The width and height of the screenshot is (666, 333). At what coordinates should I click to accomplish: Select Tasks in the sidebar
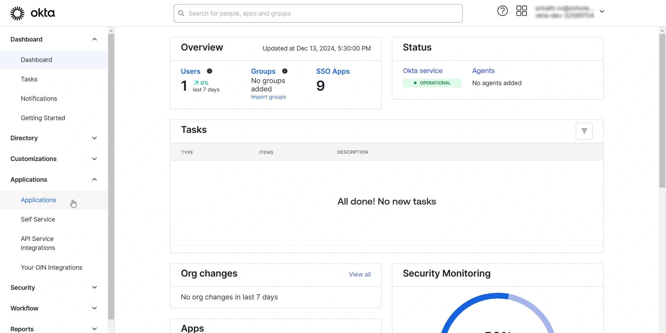29,79
